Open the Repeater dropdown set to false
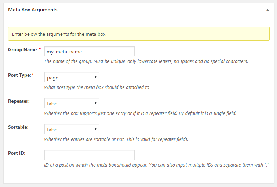Screen dimensions: 277x187 [72, 103]
